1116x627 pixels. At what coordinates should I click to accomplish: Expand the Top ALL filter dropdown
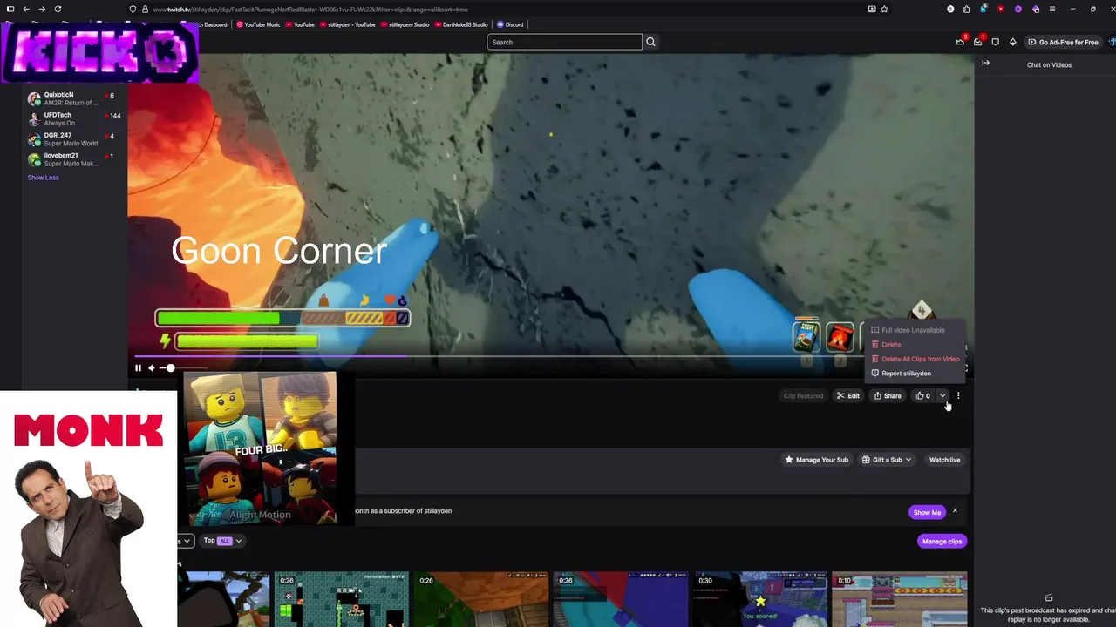222,541
